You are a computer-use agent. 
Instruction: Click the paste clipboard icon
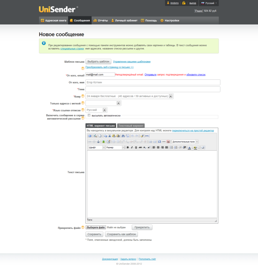tap(114, 136)
